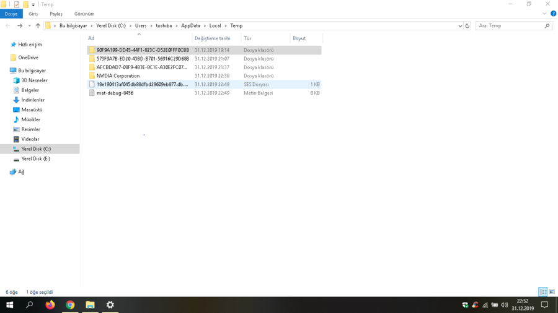Click the NVIDIA Corporation folder icon
558x313 pixels.
pyautogui.click(x=92, y=75)
